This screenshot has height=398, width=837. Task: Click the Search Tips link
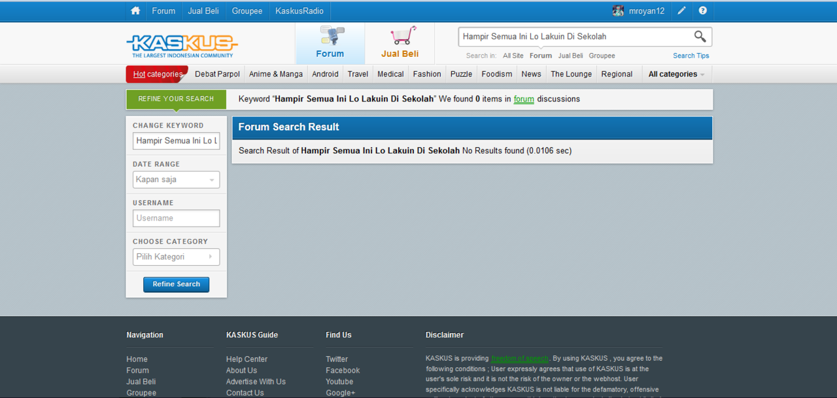point(691,56)
